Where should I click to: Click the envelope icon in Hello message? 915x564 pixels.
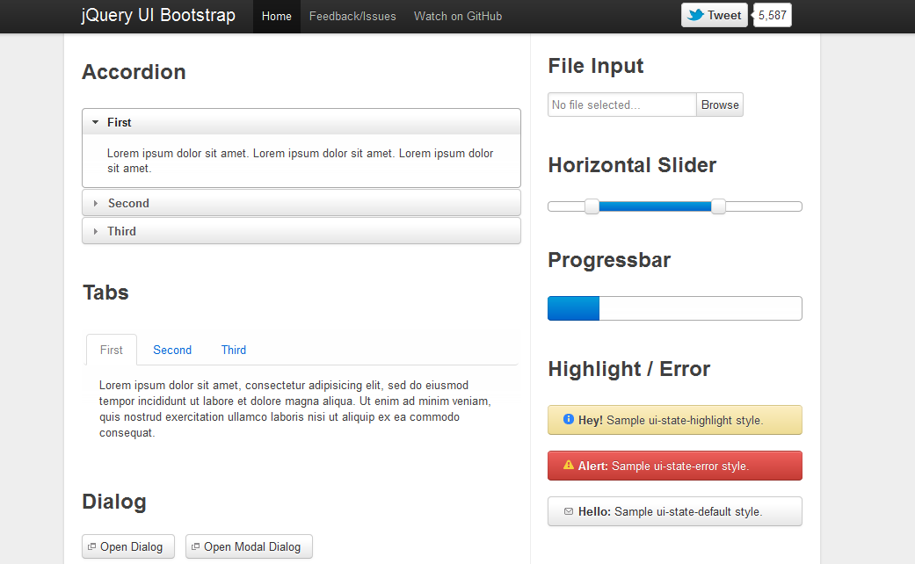(569, 511)
